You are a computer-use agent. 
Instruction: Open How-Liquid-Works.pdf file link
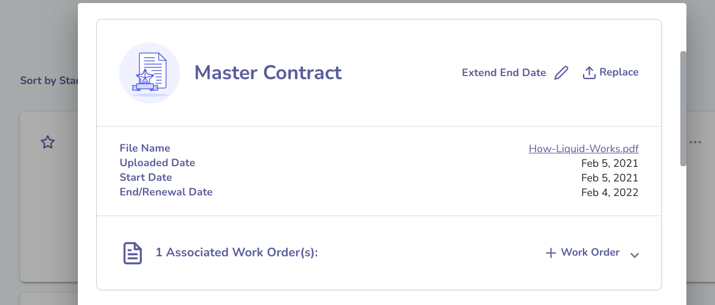pos(584,149)
